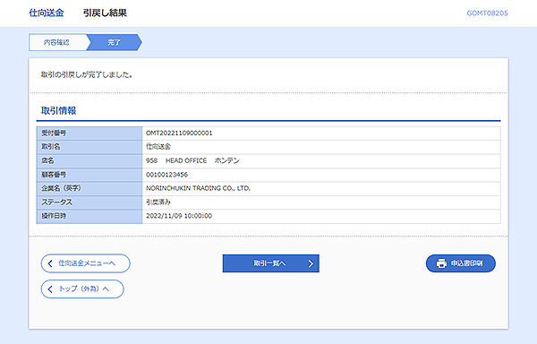Click the 顧客番号 label cell
Image resolution: width=537 pixels, height=344 pixels.
(89, 175)
